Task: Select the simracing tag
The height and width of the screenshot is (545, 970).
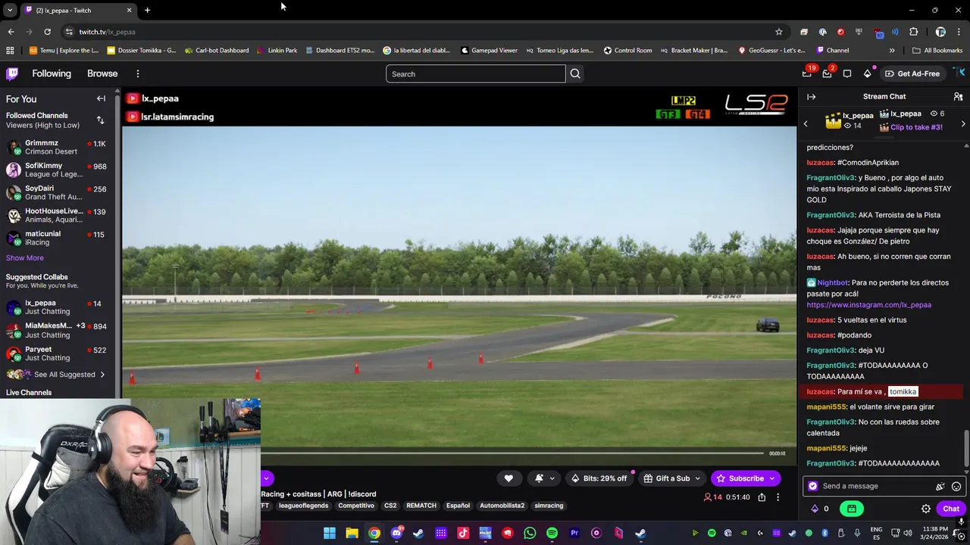Action: 549,506
